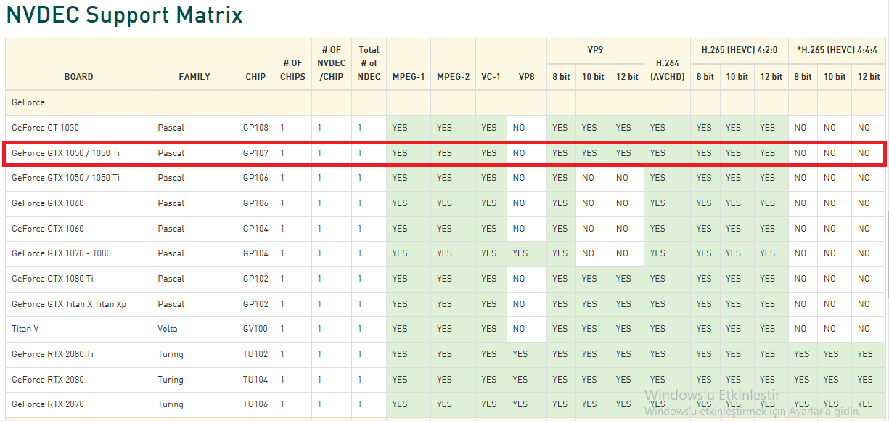This screenshot has height=421, width=889.
Task: Select the GeForce RTX 2080 Ti board name
Action: (x=52, y=354)
